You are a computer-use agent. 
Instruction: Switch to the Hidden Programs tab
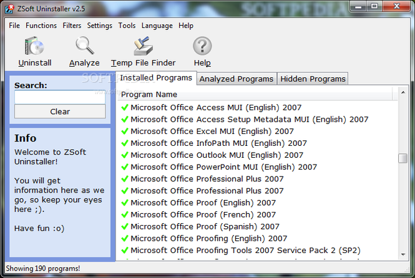[313, 79]
